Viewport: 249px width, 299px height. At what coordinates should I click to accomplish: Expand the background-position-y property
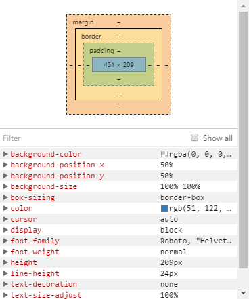(x=5, y=176)
